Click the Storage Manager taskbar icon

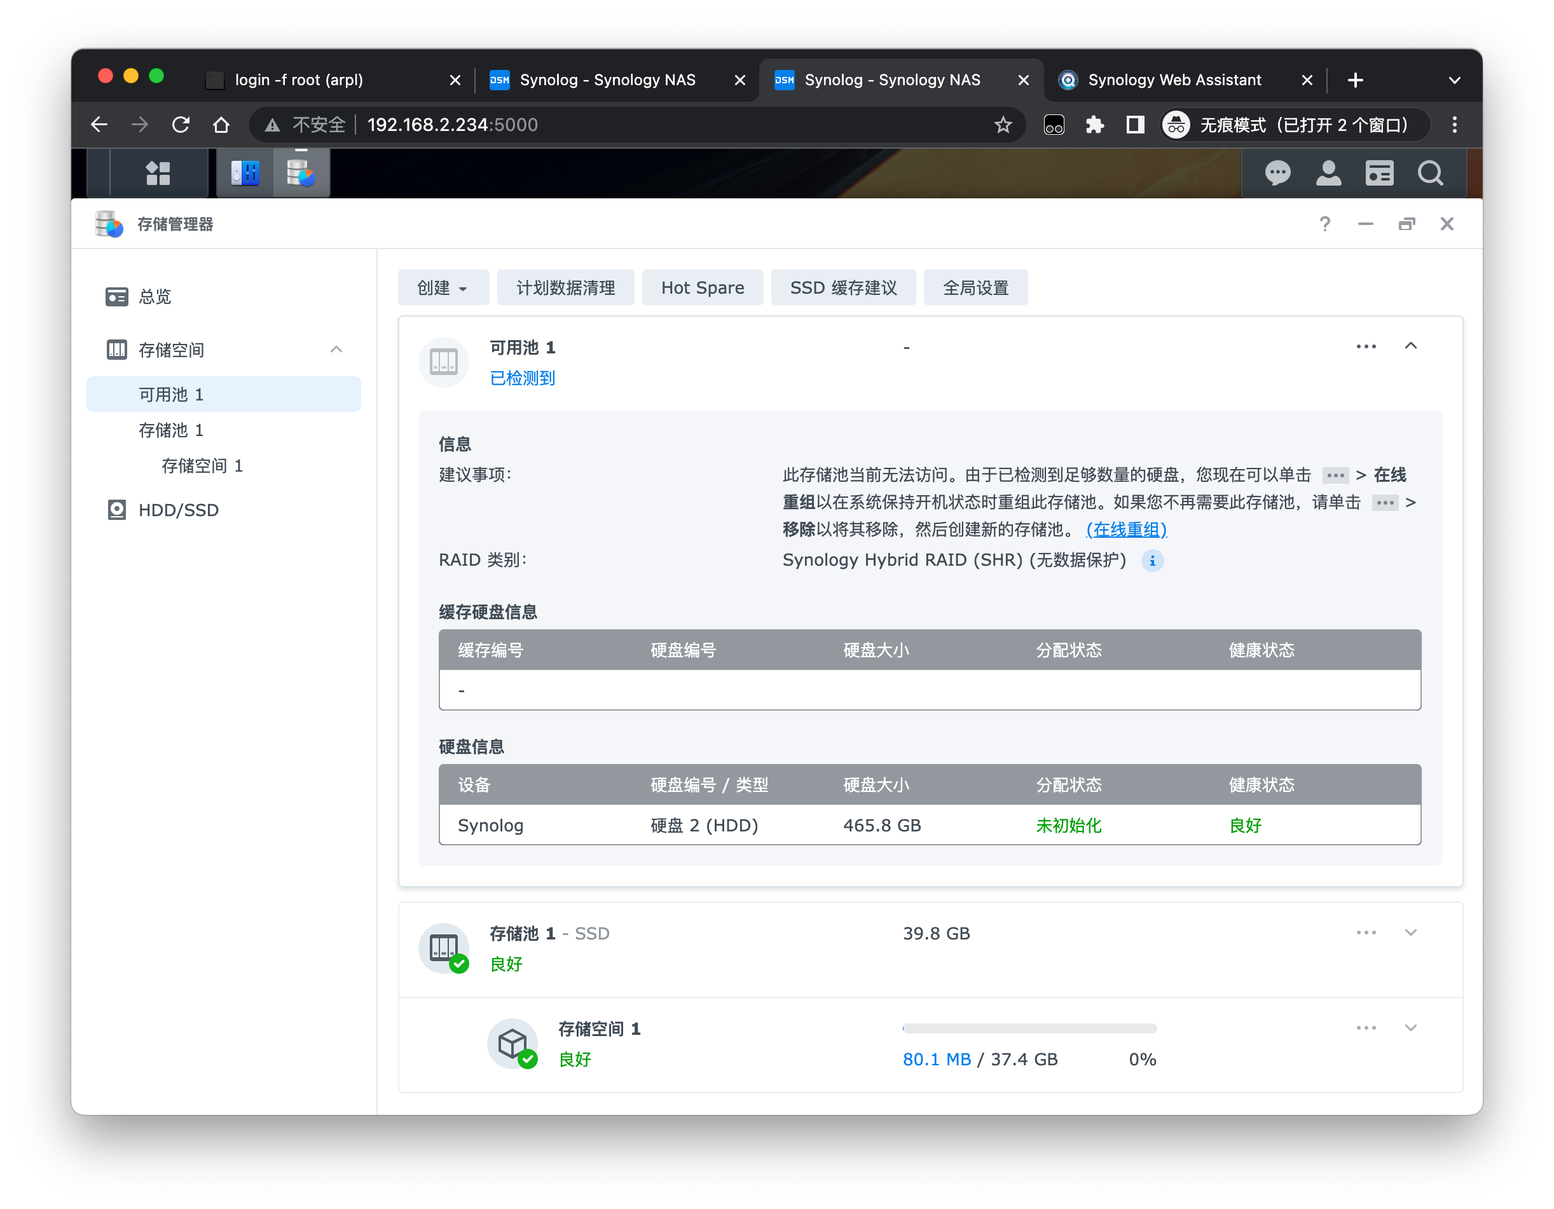click(x=301, y=173)
